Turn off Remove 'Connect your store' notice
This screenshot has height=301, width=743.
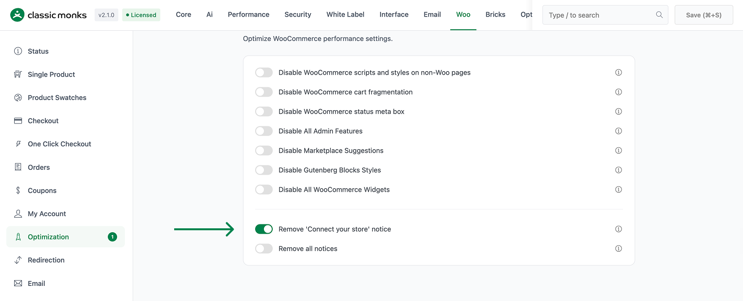coord(264,229)
